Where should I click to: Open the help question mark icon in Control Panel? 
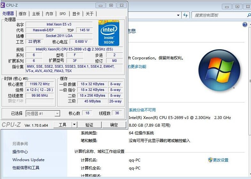pyautogui.click(x=245, y=25)
